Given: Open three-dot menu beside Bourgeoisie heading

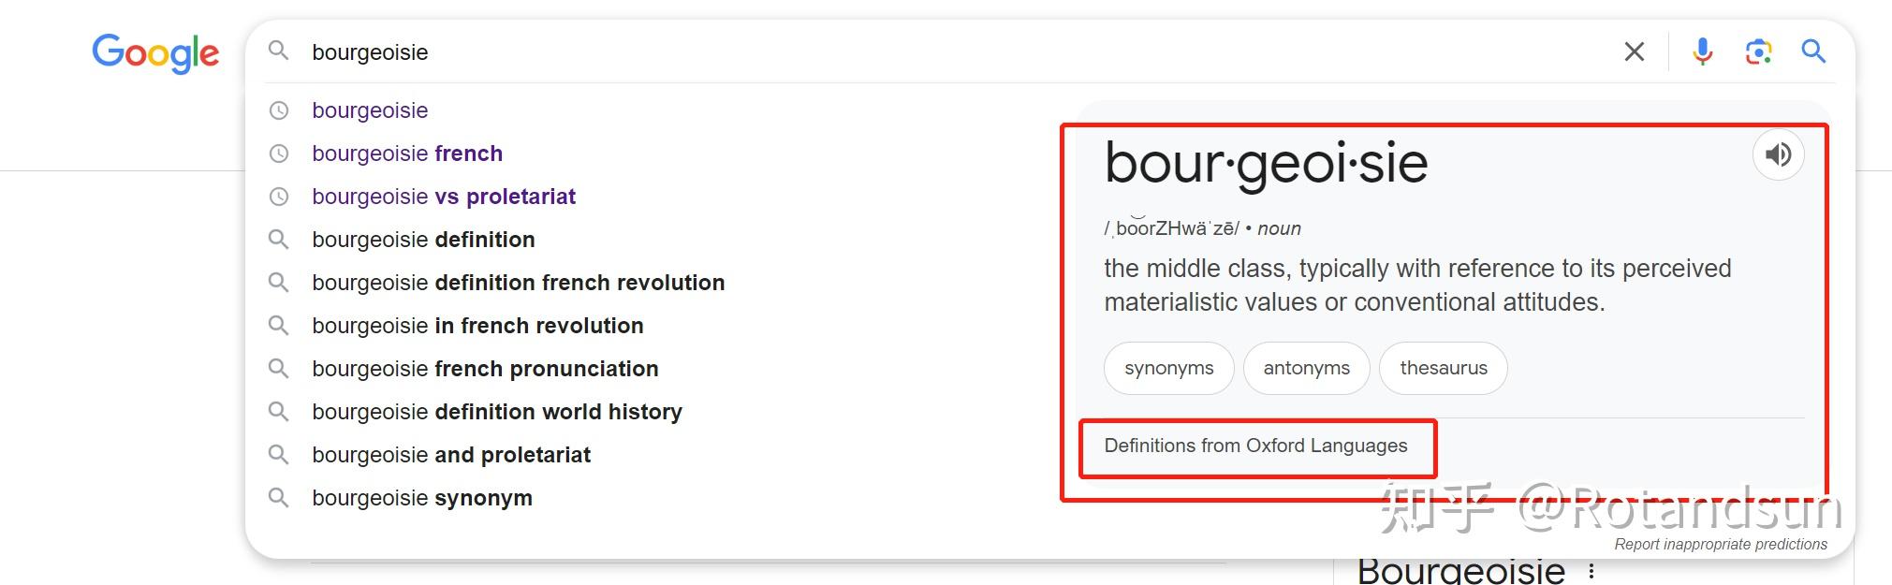Looking at the screenshot, I should (x=1591, y=570).
